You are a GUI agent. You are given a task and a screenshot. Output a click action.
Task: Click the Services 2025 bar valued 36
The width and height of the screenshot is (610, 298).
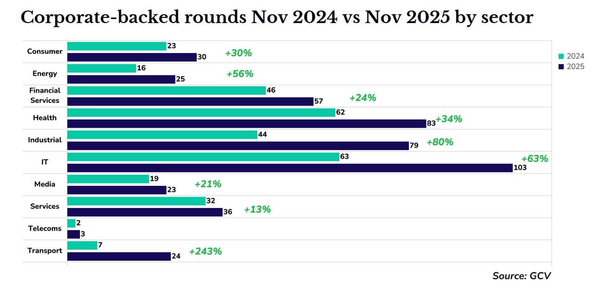tap(145, 212)
